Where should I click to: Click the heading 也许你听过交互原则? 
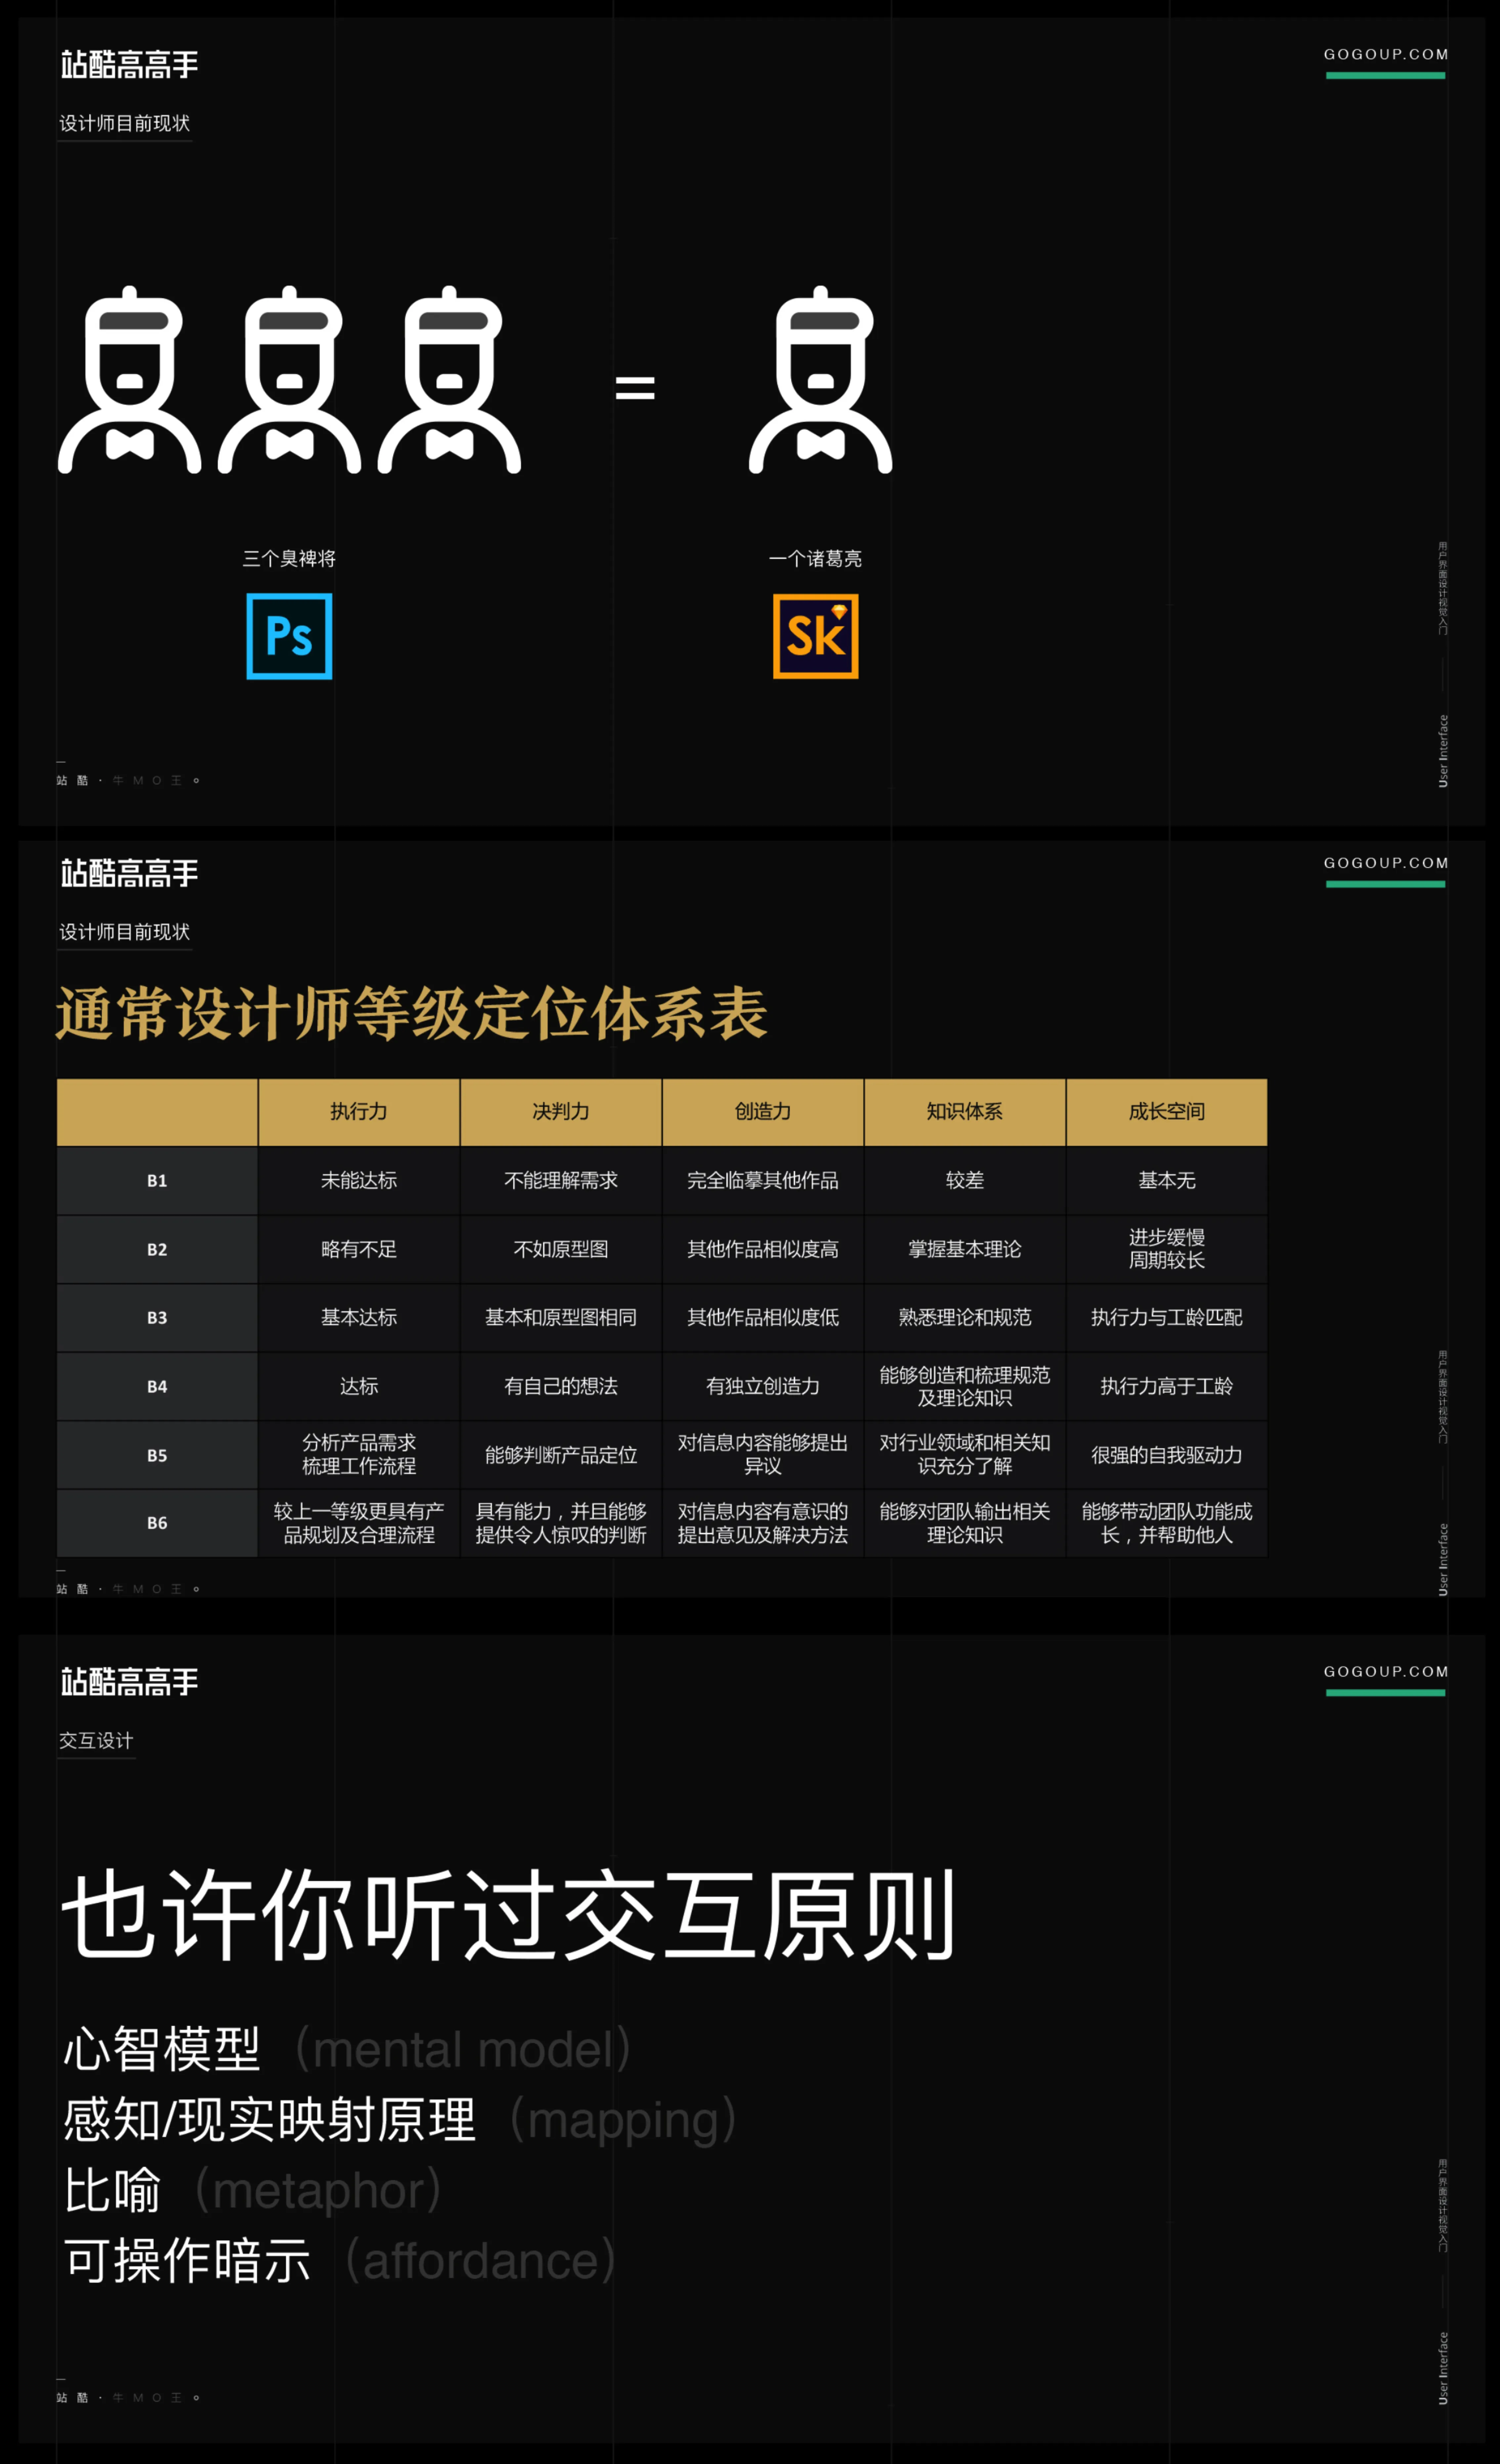[x=509, y=1915]
